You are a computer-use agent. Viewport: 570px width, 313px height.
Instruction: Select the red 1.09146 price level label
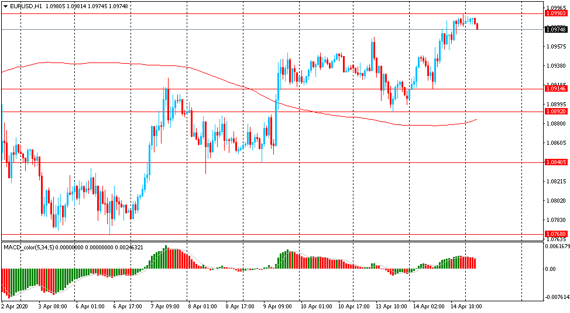556,89
